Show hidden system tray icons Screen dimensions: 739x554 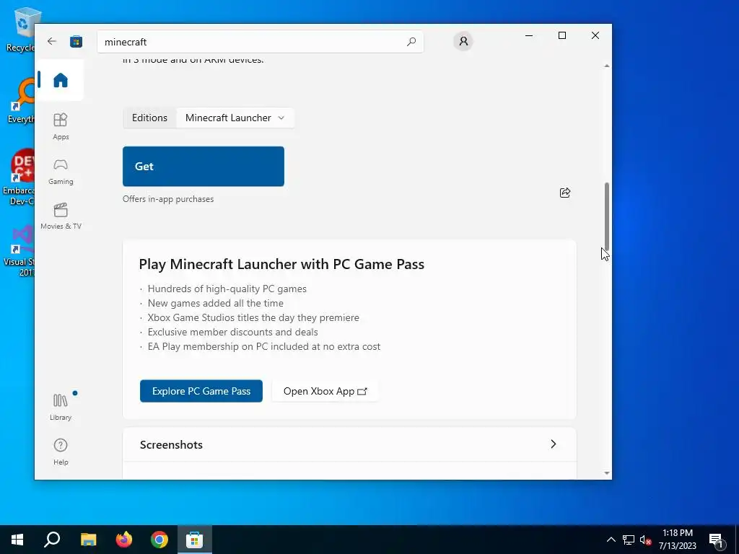click(x=611, y=540)
